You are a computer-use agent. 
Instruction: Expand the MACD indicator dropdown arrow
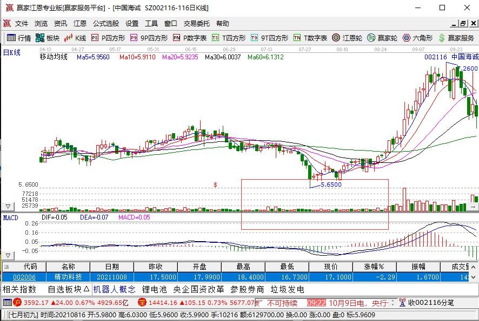[8, 256]
